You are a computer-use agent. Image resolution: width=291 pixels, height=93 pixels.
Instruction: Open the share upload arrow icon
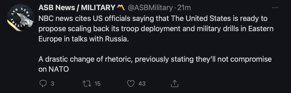pos(174,84)
